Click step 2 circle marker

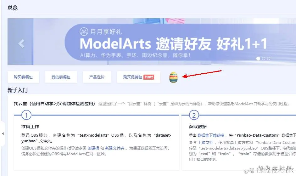194,115
